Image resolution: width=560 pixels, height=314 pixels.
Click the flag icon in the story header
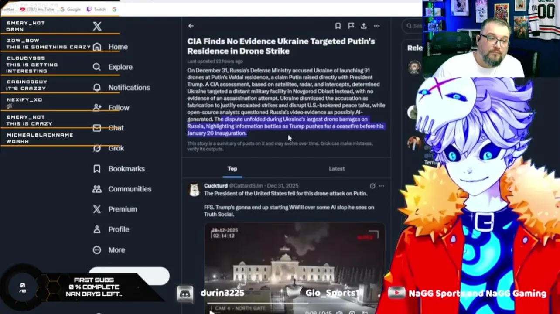(x=351, y=26)
